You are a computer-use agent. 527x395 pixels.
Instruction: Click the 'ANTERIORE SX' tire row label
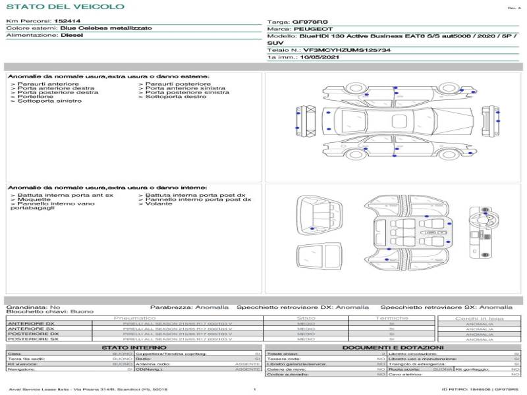(x=31, y=329)
